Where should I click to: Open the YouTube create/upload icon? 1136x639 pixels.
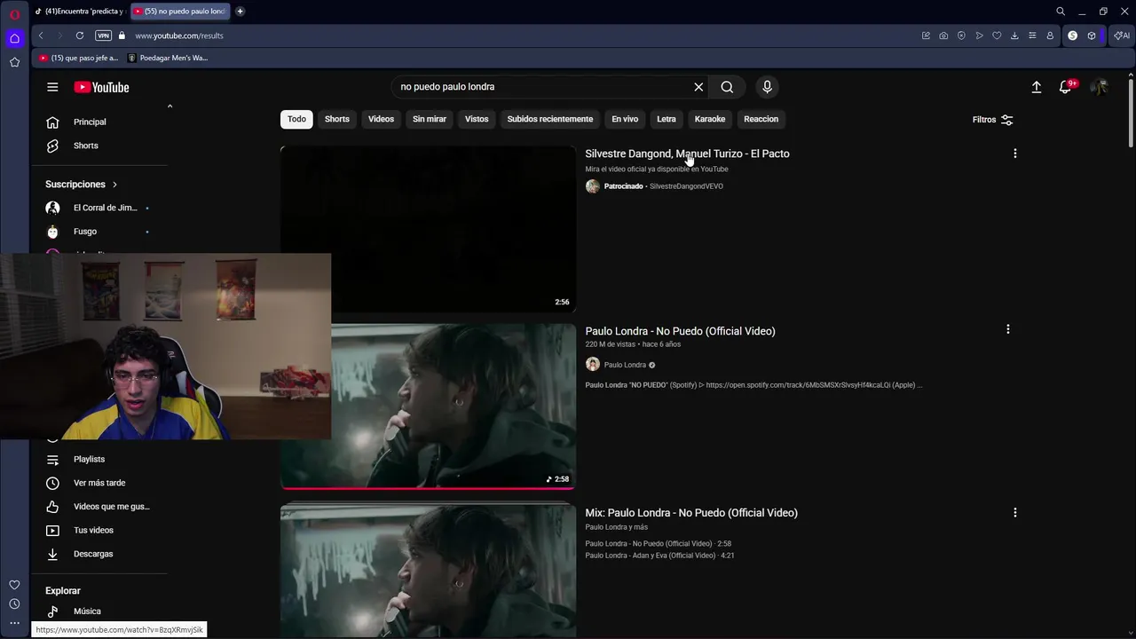tap(1036, 87)
